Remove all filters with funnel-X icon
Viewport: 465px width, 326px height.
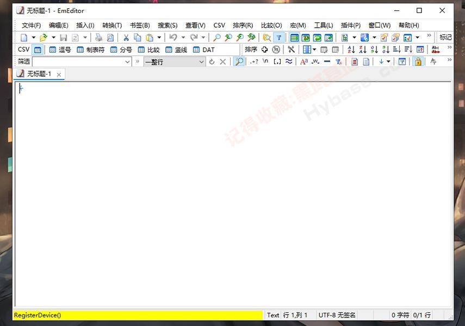[x=339, y=61]
